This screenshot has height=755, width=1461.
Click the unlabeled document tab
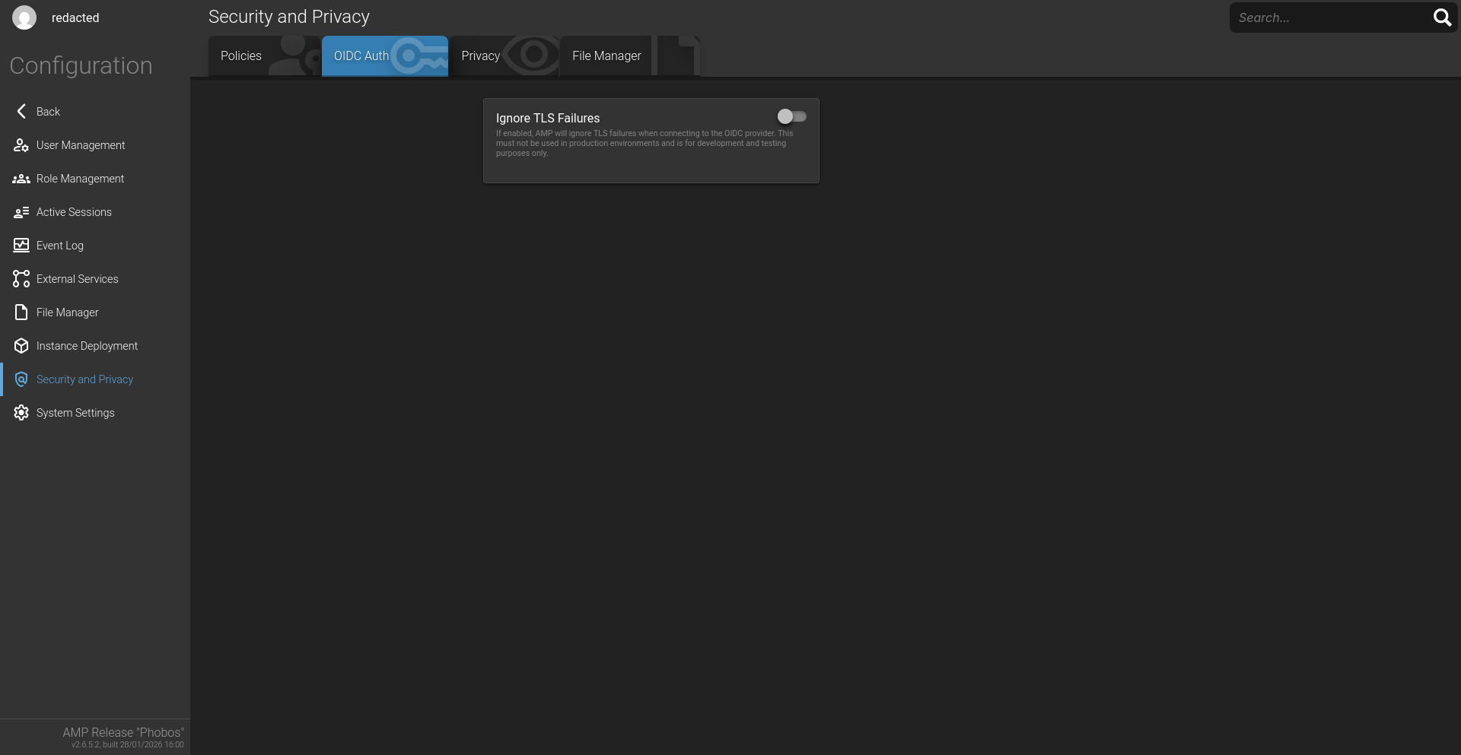pyautogui.click(x=678, y=56)
